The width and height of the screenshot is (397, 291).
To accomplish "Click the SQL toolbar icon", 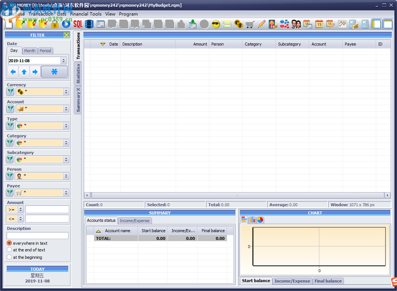I will [77, 24].
